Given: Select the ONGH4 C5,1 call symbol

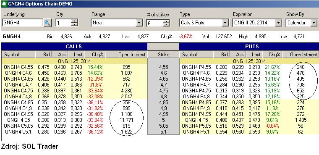Looking at the screenshot, I should [x=18, y=132].
